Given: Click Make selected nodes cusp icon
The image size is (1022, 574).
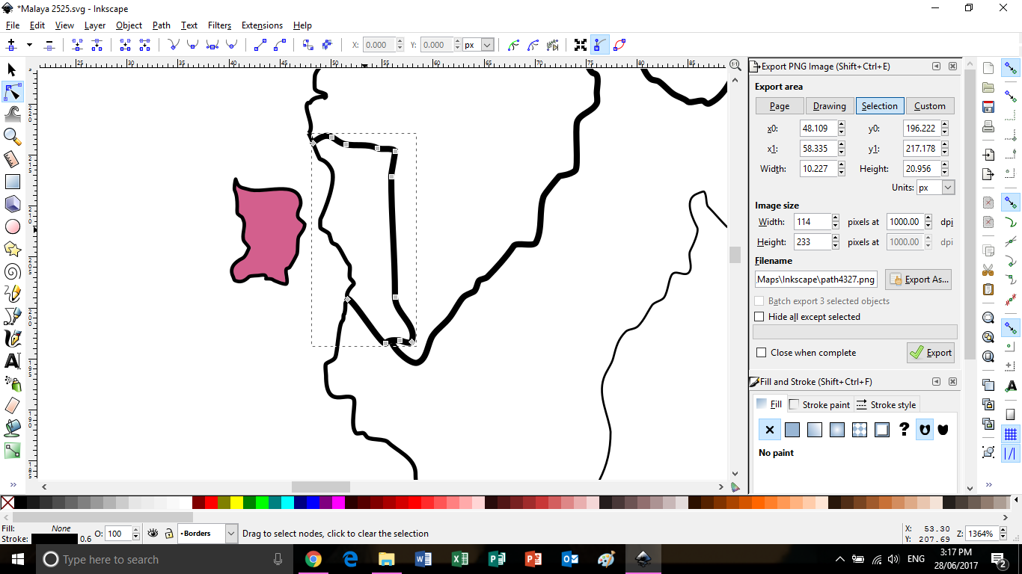Looking at the screenshot, I should coord(174,45).
